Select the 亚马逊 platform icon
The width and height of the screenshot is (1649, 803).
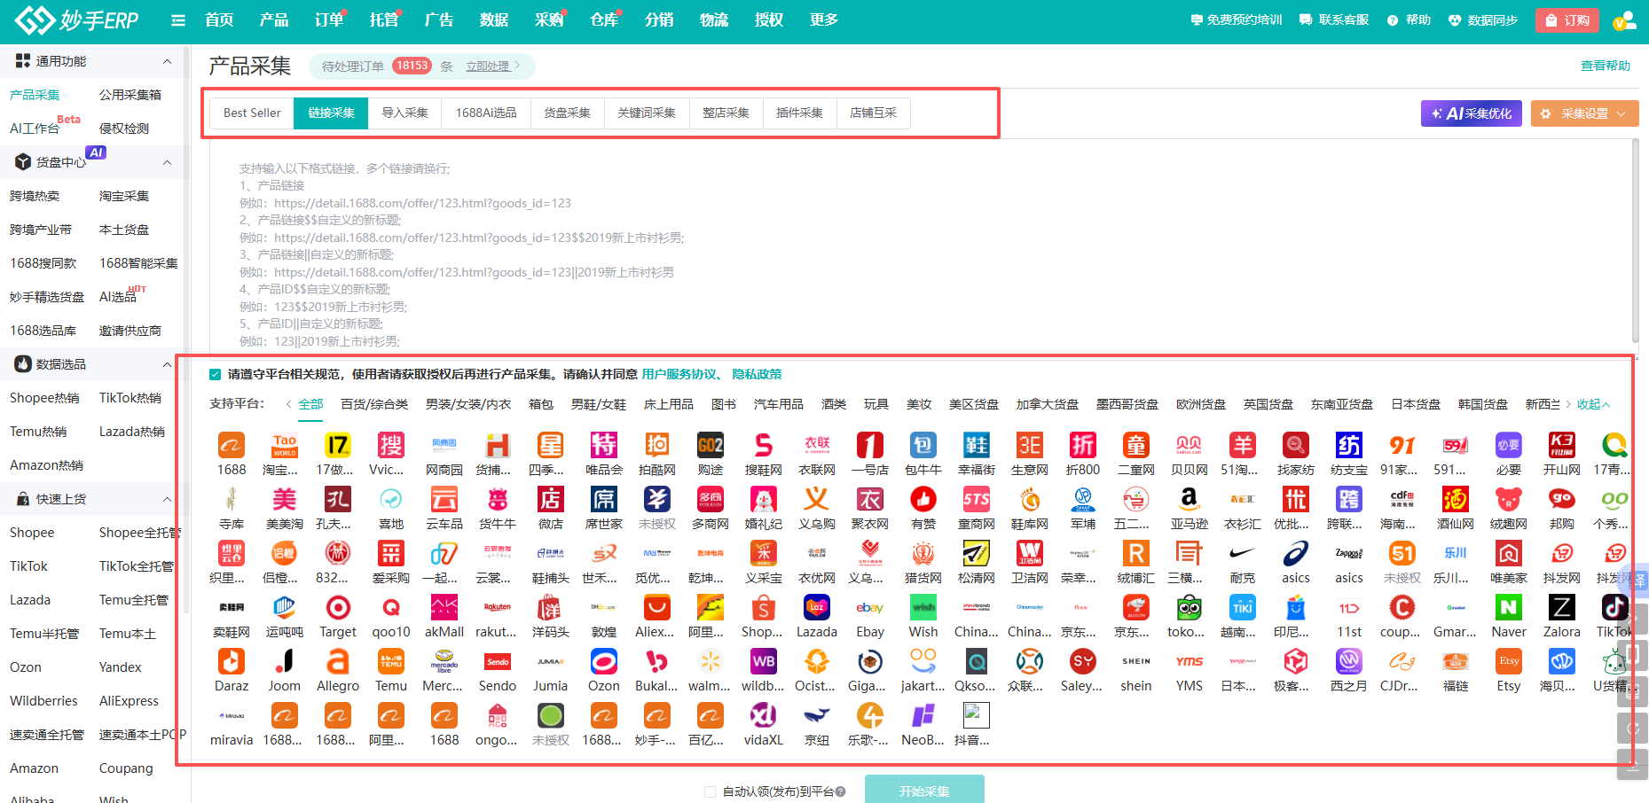tap(1190, 499)
